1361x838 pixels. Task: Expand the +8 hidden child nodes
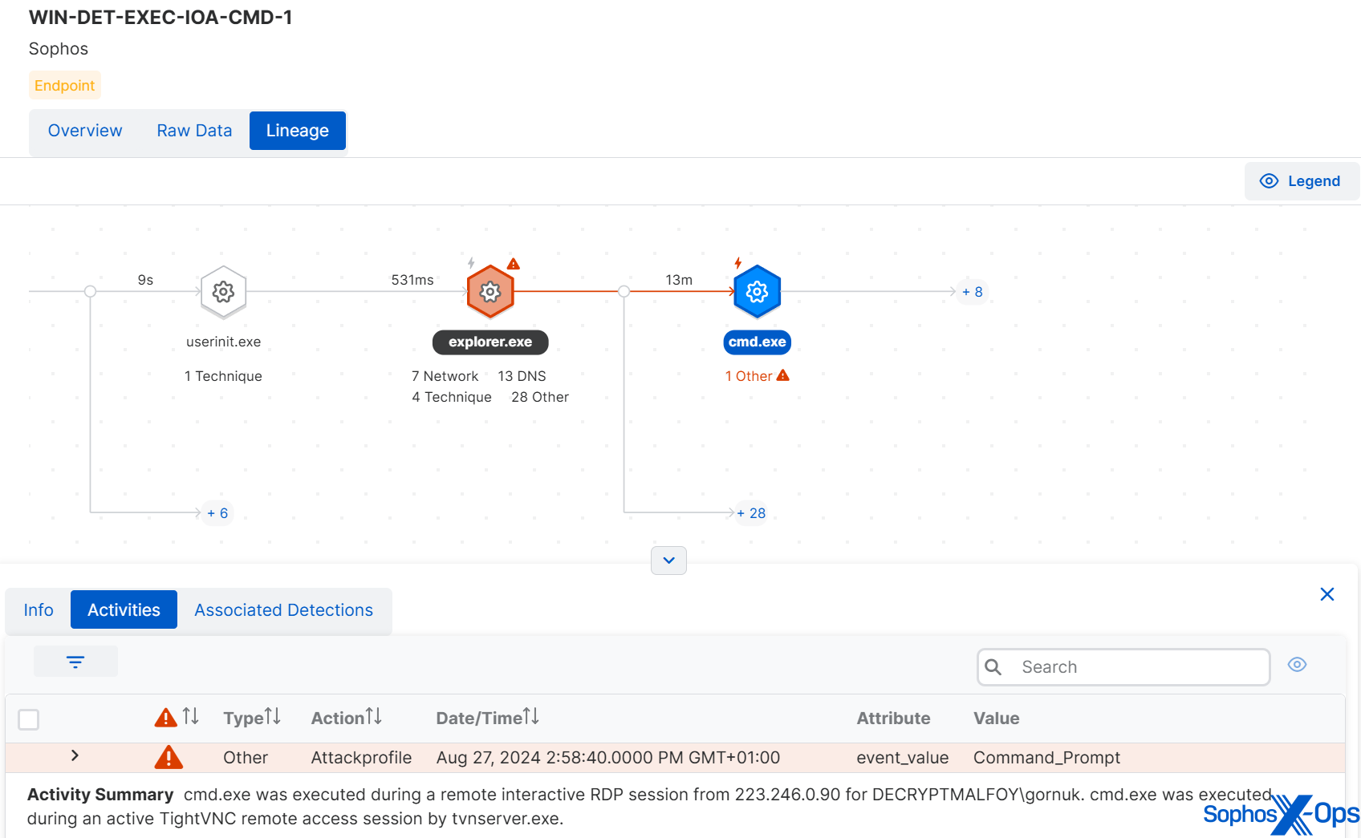(x=973, y=292)
